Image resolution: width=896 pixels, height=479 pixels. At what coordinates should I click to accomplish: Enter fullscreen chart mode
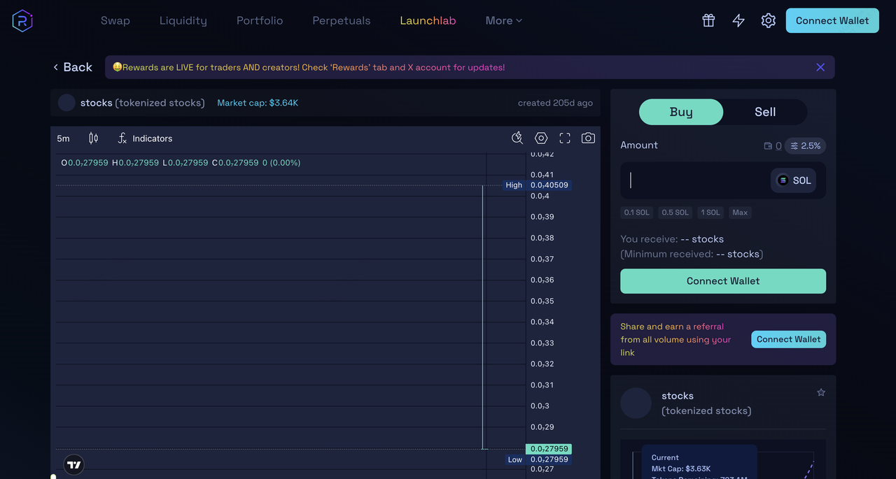click(565, 138)
